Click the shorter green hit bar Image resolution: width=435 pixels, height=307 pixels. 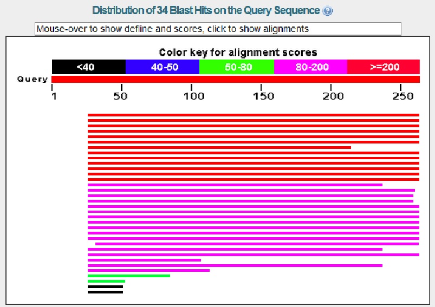(x=106, y=281)
